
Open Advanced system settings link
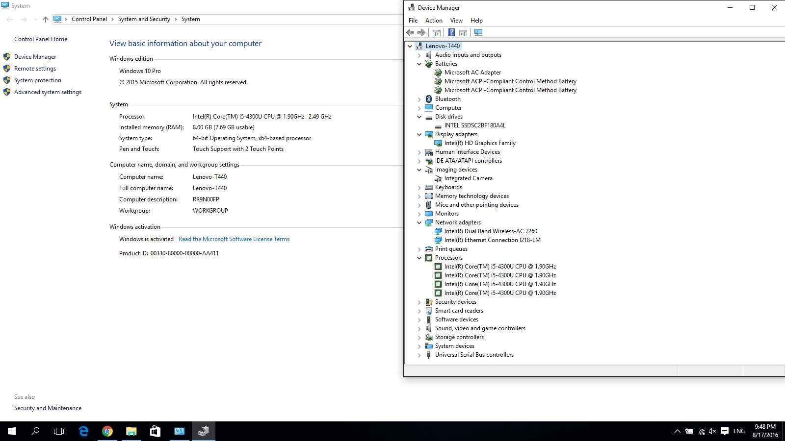tap(48, 92)
